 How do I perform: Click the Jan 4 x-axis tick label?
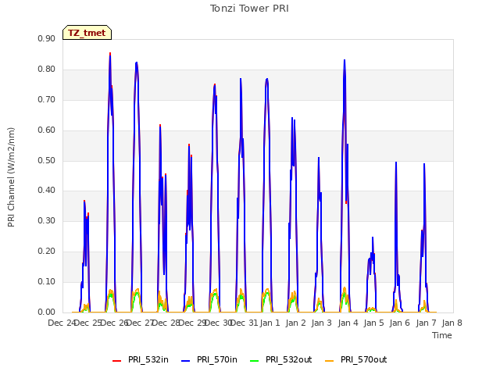(348, 323)
